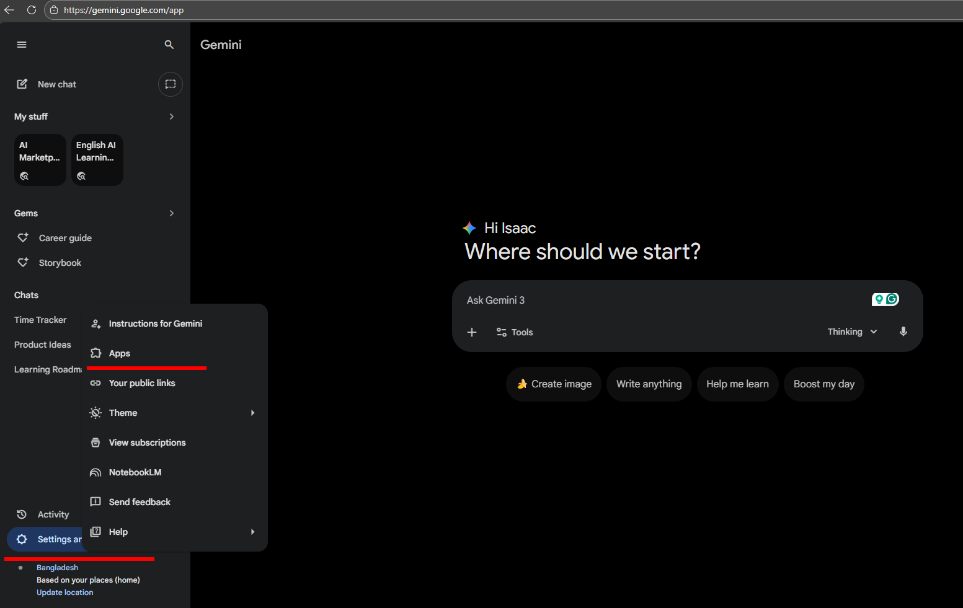The image size is (963, 608).
Task: Click the Boost my day suggestion chip
Action: pyautogui.click(x=824, y=384)
